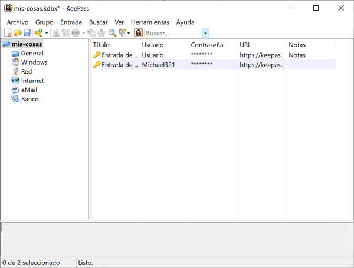Open the Ver menu
354x268 pixels.
pyautogui.click(x=119, y=22)
